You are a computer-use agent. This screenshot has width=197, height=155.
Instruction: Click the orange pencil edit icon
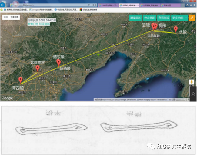coord(192,18)
